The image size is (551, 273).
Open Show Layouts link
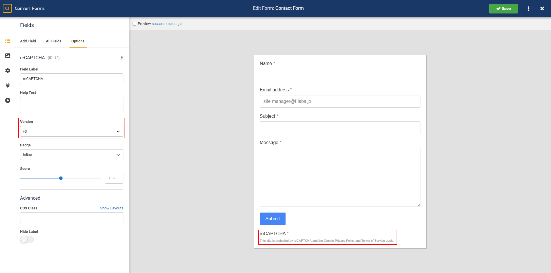coord(112,208)
